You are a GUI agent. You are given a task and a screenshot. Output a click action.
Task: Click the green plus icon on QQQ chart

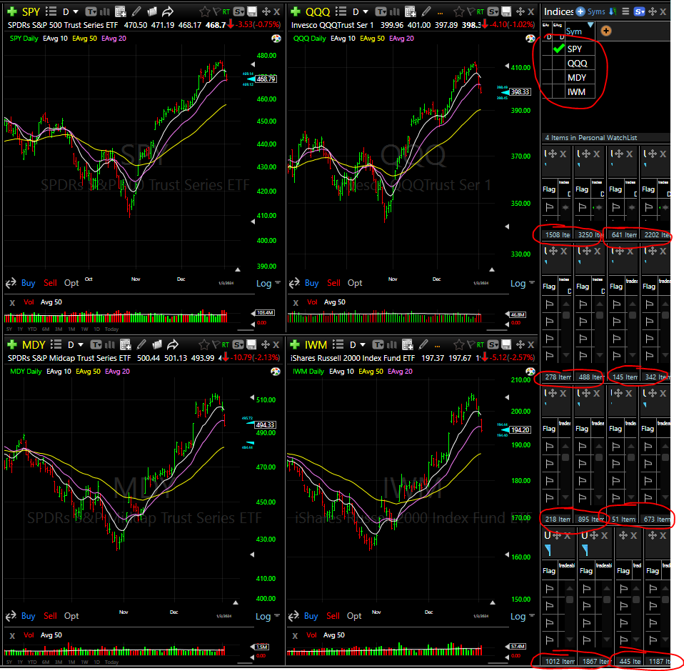click(x=296, y=11)
